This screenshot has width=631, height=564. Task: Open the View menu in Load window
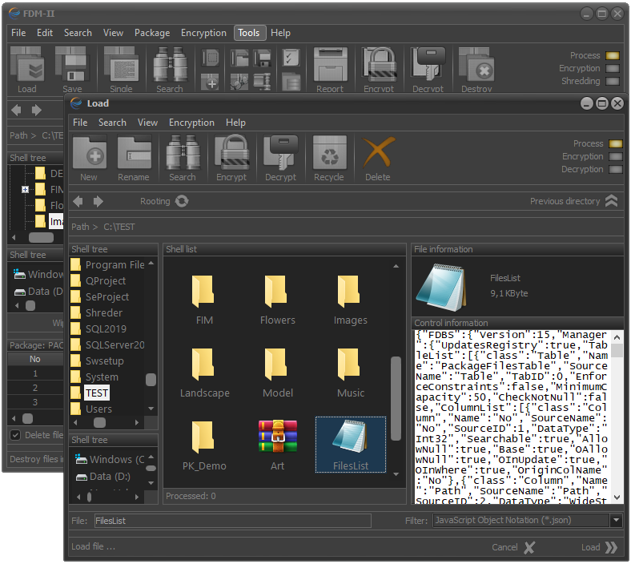point(147,123)
